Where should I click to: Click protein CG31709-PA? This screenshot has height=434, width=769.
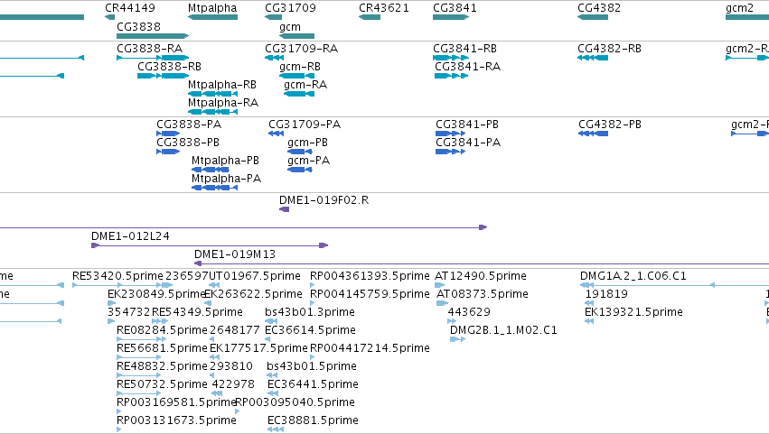click(x=305, y=125)
